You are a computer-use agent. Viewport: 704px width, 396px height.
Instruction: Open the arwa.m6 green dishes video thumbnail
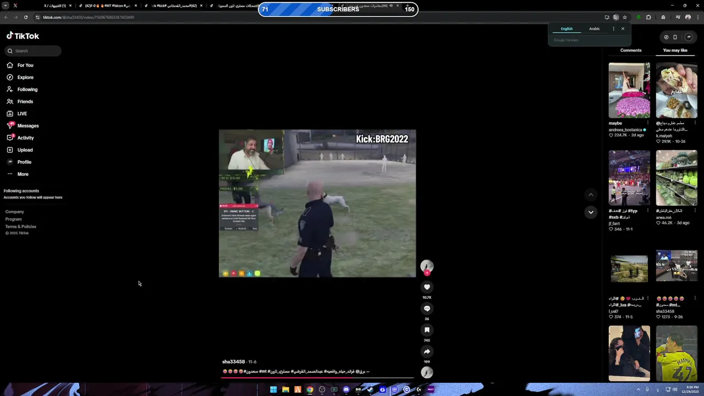tap(676, 178)
